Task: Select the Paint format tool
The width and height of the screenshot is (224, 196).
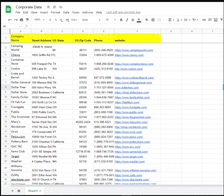Action: click(27, 20)
